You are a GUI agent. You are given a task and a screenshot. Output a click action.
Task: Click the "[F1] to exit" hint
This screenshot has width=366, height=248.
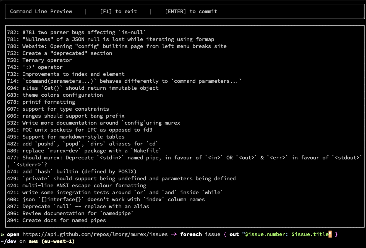118,11
